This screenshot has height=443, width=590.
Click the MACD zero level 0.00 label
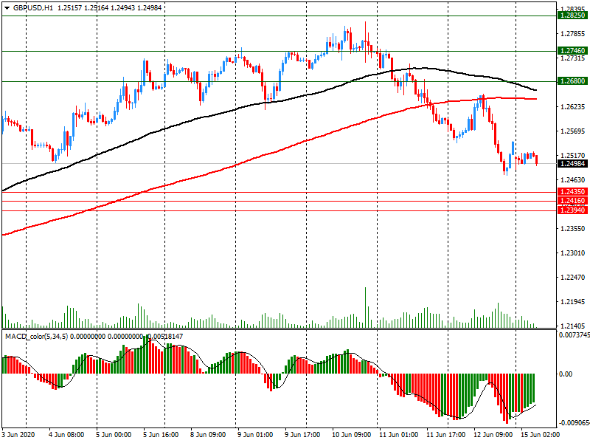pyautogui.click(x=566, y=374)
